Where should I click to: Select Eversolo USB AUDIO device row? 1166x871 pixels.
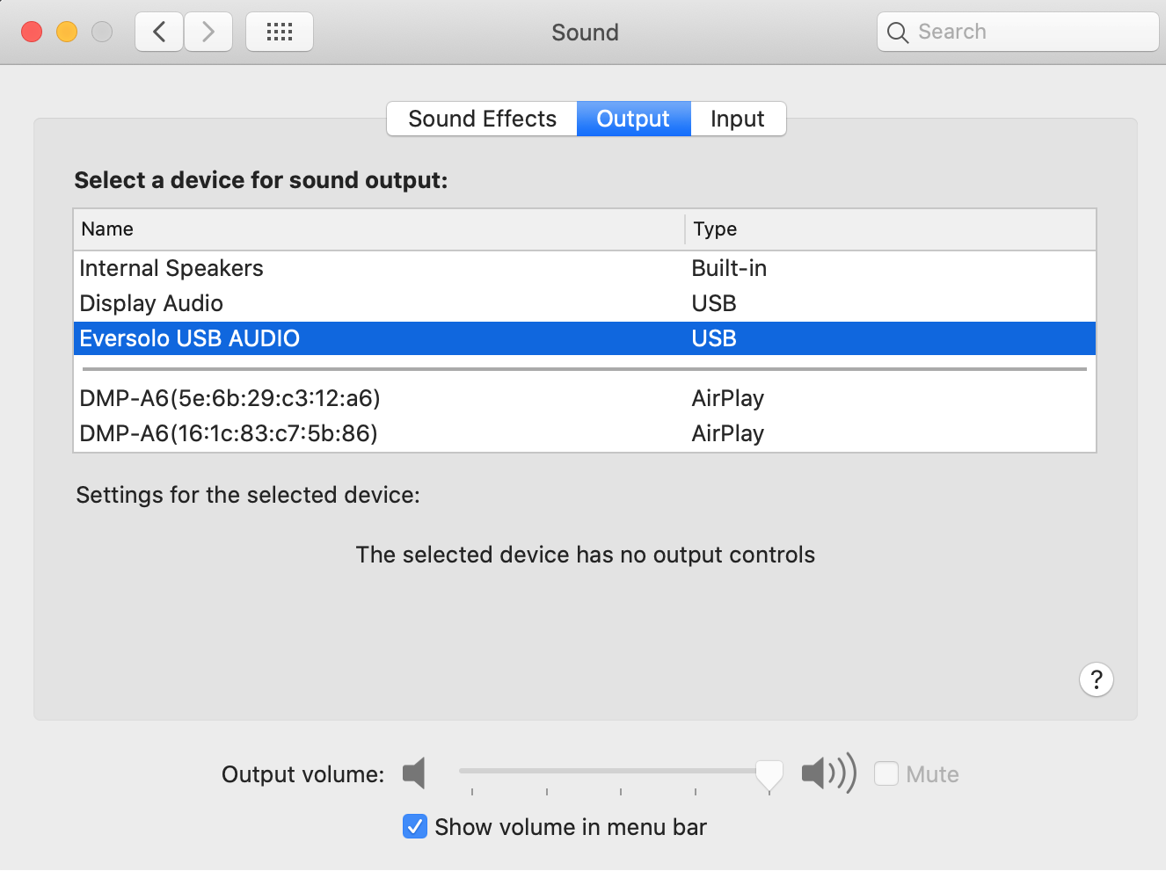585,338
